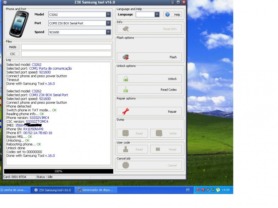Open the senha de usua taskbar button

(15, 190)
